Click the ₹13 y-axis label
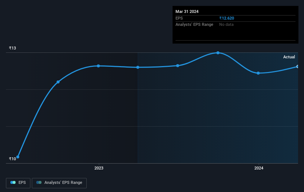The height and width of the screenshot is (192, 304). click(13, 48)
